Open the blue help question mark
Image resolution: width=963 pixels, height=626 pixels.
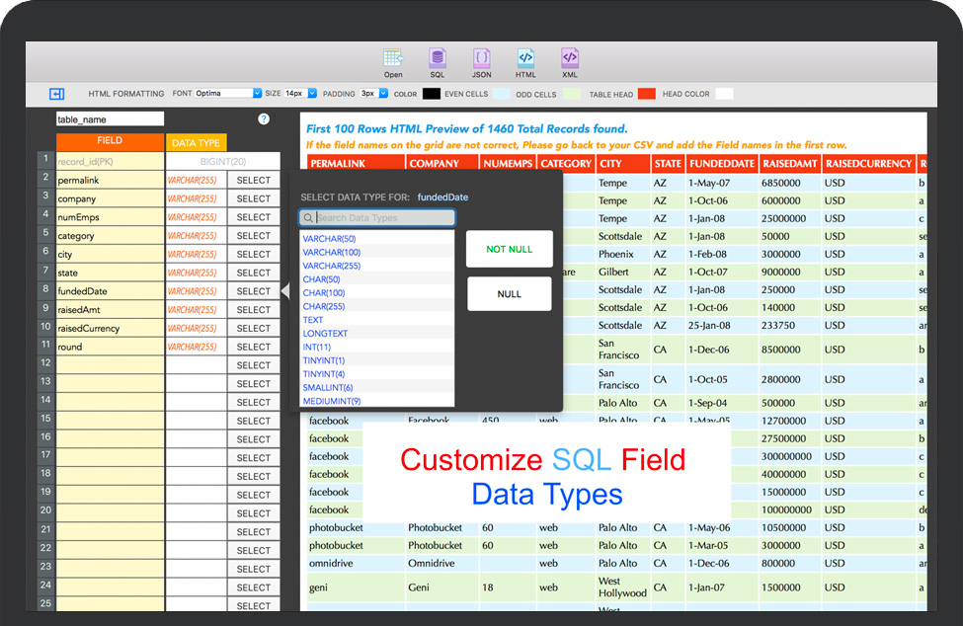(264, 119)
